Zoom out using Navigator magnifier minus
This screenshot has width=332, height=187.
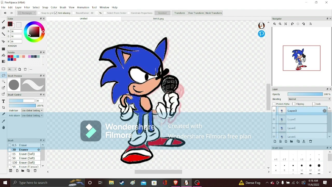coord(280,24)
